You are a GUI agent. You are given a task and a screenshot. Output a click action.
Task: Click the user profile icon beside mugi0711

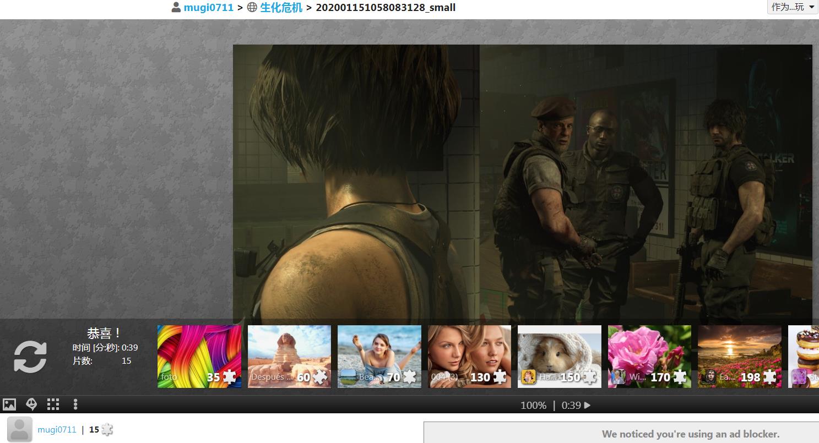[176, 8]
